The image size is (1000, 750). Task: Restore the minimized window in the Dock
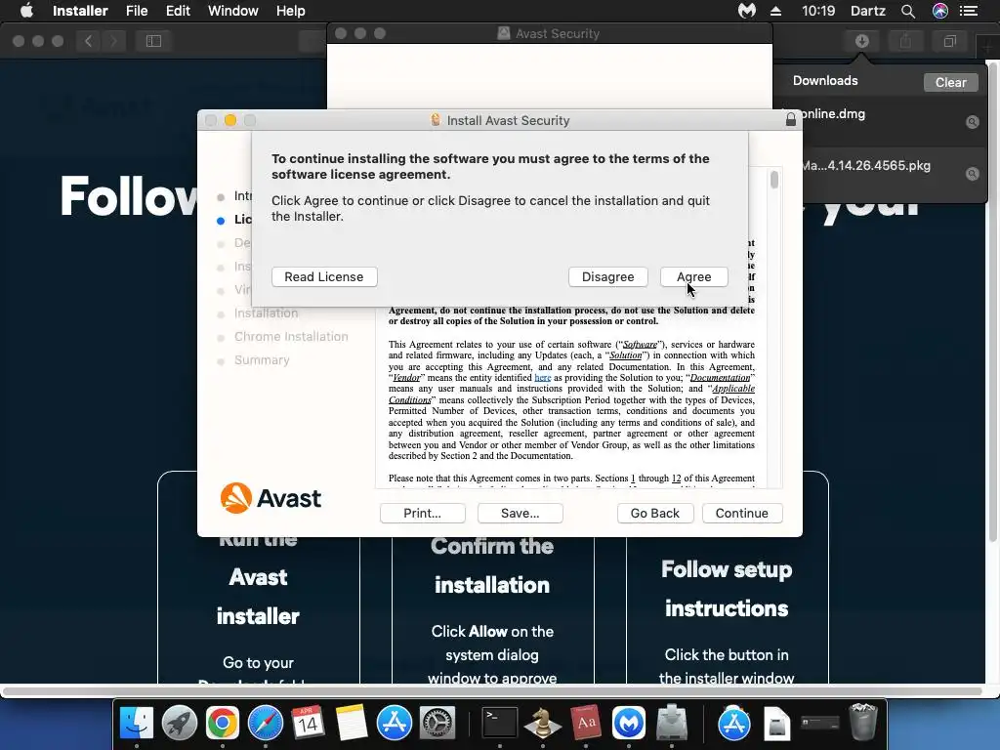coord(820,723)
